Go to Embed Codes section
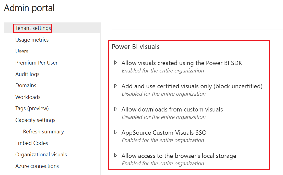 coord(32,143)
